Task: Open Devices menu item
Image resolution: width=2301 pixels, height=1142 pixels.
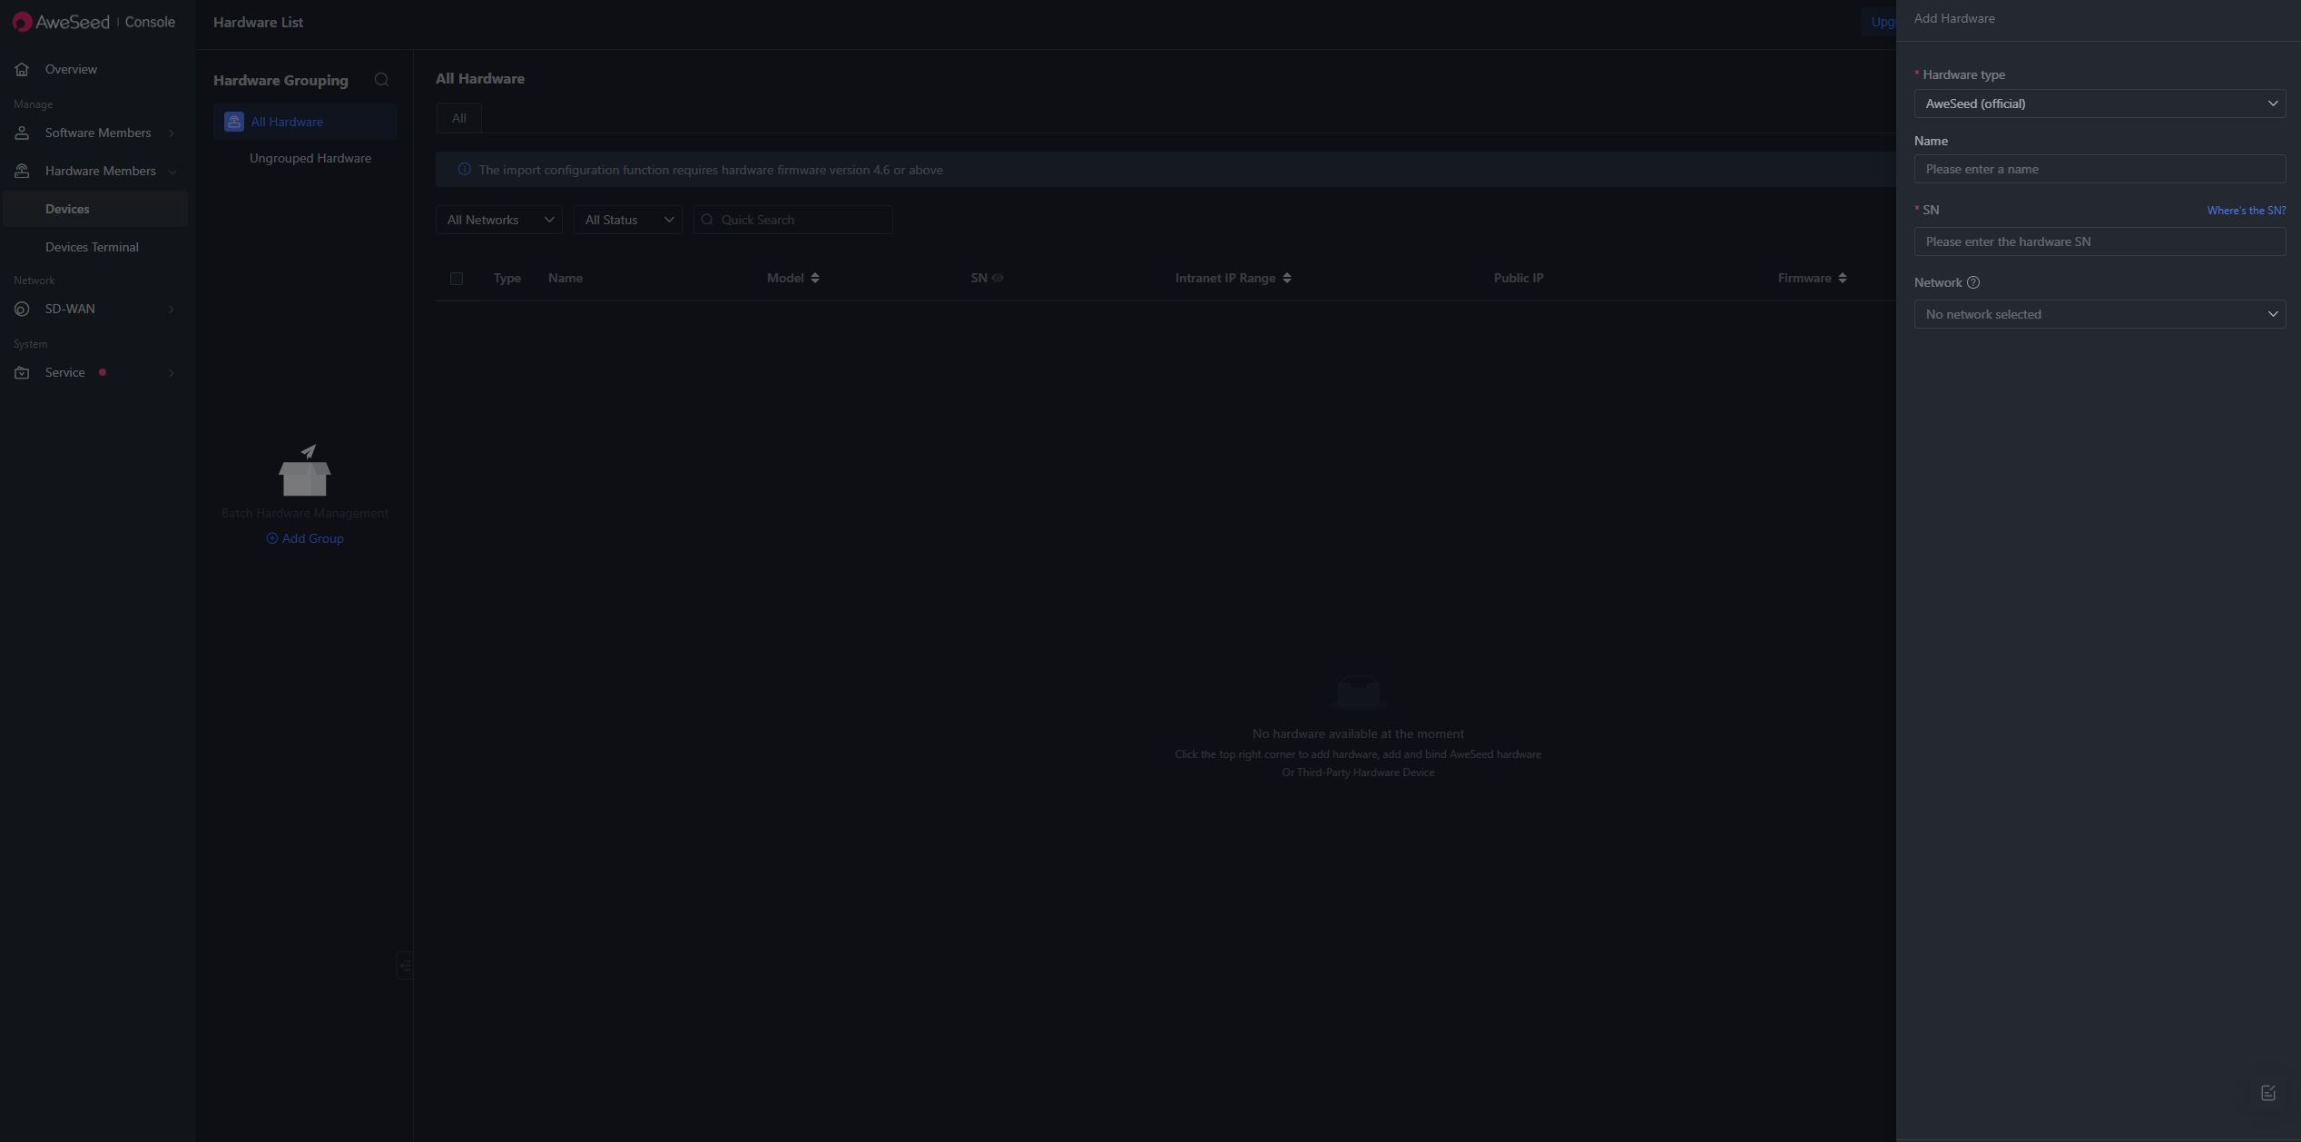Action: [95, 209]
